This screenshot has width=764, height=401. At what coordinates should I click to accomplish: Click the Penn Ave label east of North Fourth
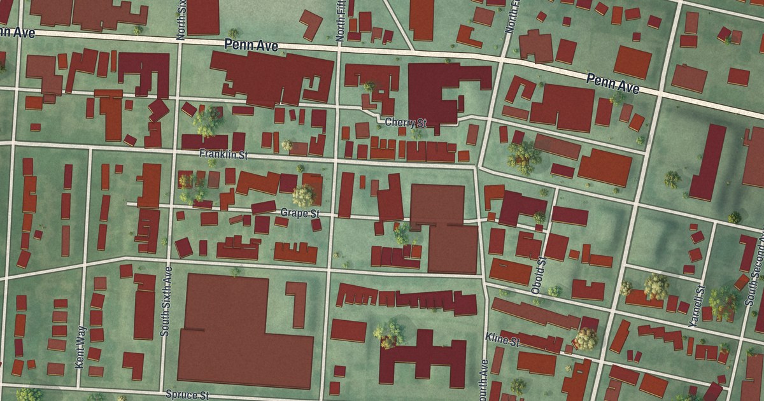[612, 83]
